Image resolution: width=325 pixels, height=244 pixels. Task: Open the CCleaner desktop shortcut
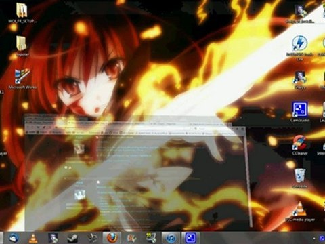(300, 143)
